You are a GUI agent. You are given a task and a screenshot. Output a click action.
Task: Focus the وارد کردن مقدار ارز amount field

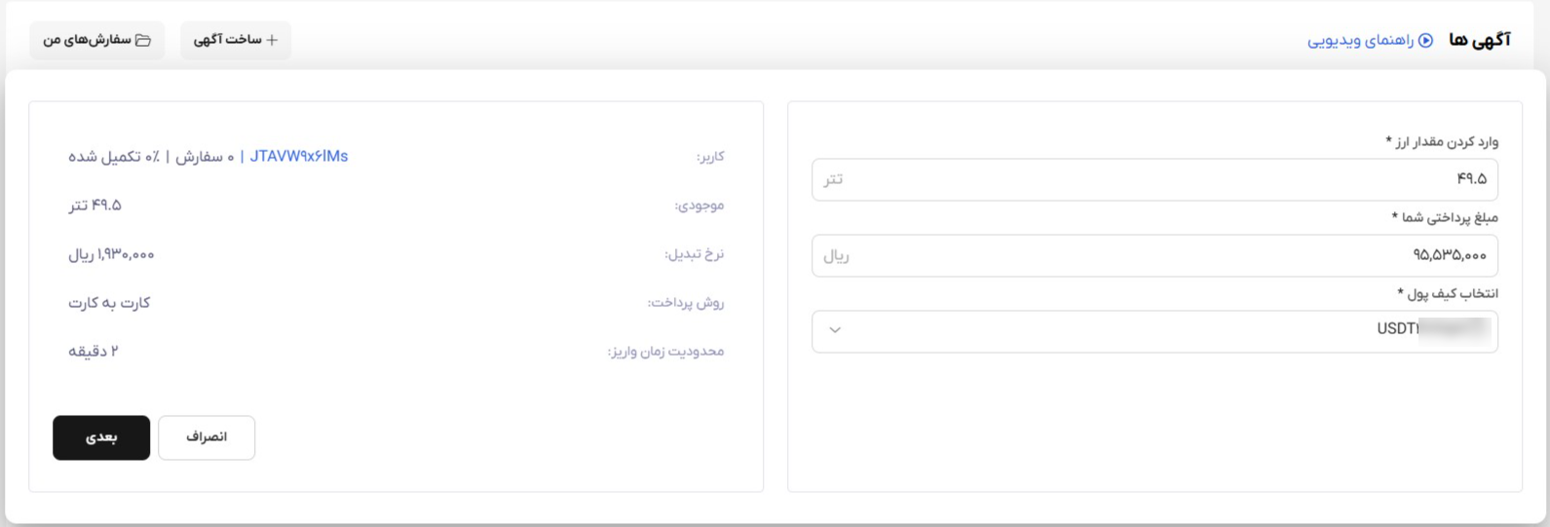click(x=1154, y=179)
